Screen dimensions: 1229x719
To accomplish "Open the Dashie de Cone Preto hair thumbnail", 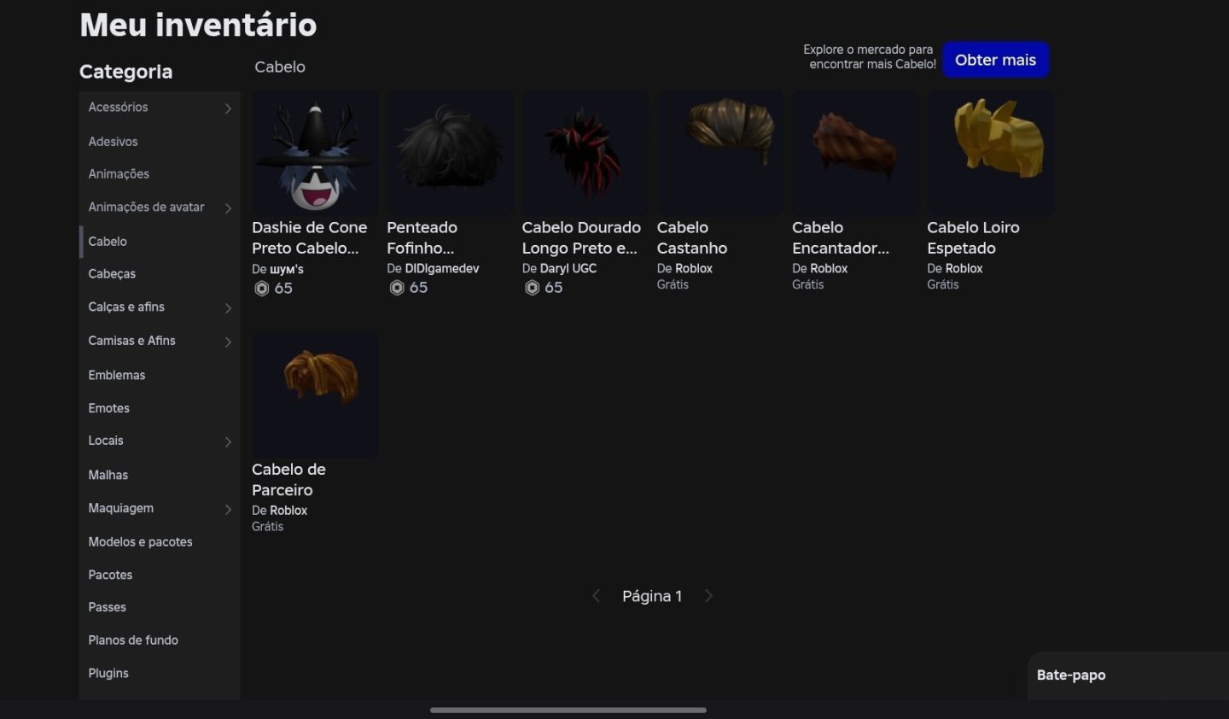I will pyautogui.click(x=315, y=153).
